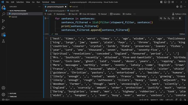Image resolution: width=188 pixels, height=105 pixels.
Task: Open the Terminal menu
Action: 46,2
